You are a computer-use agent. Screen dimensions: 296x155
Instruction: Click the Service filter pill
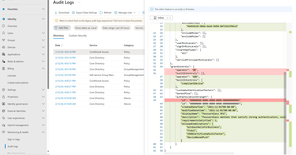pos(139,28)
